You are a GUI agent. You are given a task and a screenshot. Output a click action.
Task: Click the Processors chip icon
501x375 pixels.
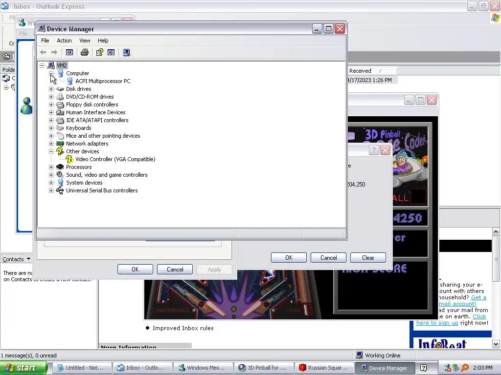pyautogui.click(x=60, y=167)
